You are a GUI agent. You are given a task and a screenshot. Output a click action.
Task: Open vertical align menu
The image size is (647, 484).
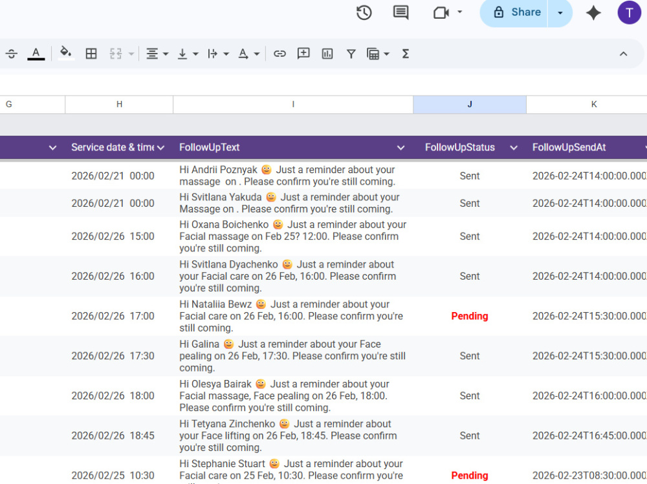pyautogui.click(x=188, y=54)
